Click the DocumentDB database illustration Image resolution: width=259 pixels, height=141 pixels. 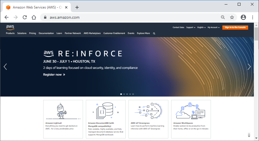(x=106, y=110)
